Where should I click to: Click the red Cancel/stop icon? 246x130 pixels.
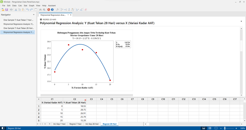[49, 10]
